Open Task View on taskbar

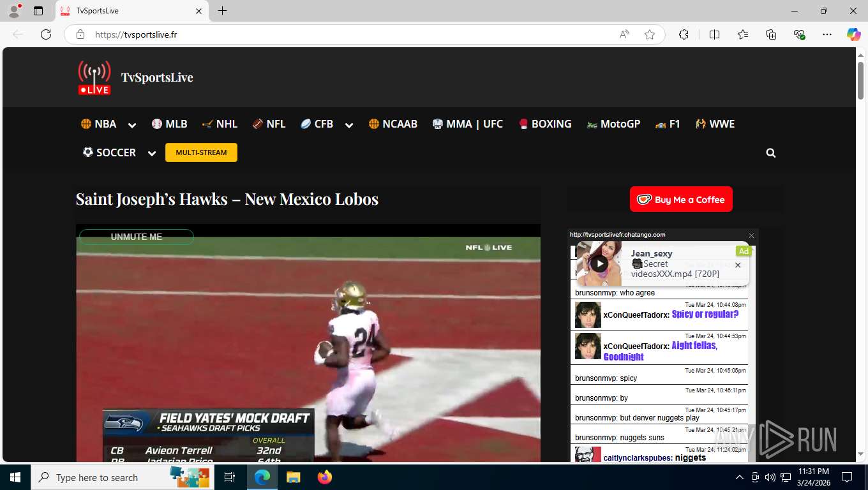tap(230, 477)
